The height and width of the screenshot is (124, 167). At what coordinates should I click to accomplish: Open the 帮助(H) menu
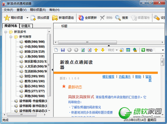coord(55,10)
